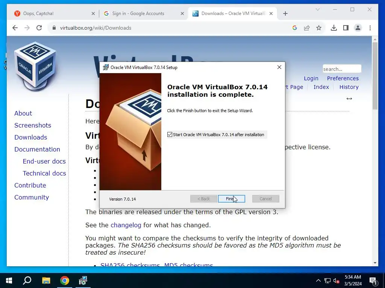385x288 pixels.
Task: Click the Setup title bar installer icon
Action: [x=106, y=67]
